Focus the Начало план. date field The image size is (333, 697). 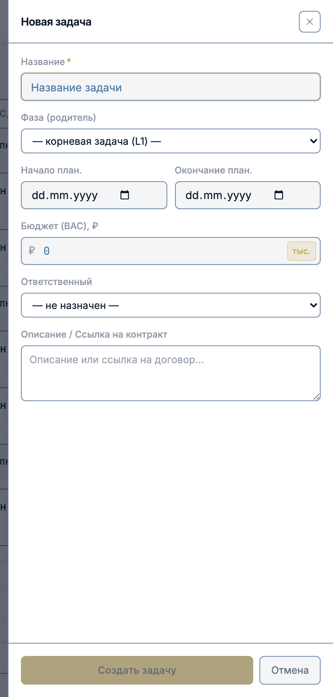[x=94, y=195]
